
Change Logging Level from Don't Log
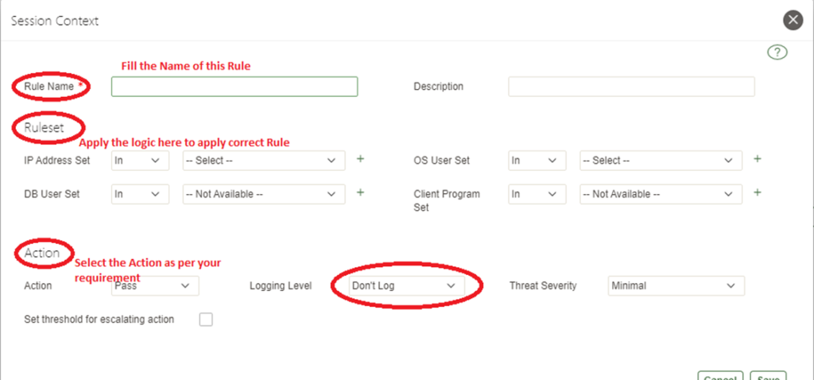405,285
